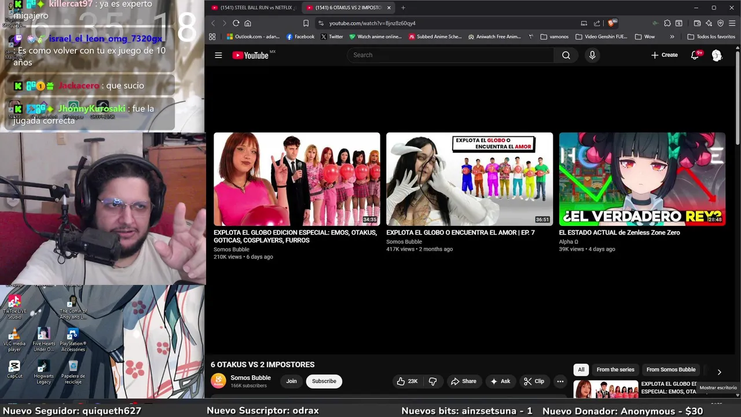
Task: Open the Aniwatch Free Anime bookmark
Action: [494, 36]
